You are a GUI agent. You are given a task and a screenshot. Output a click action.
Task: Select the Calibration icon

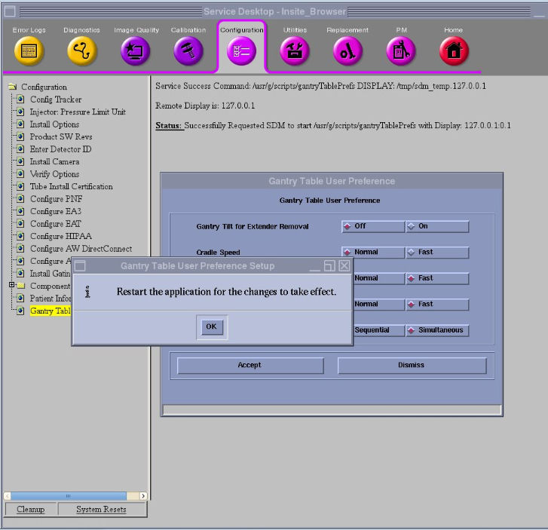point(188,51)
